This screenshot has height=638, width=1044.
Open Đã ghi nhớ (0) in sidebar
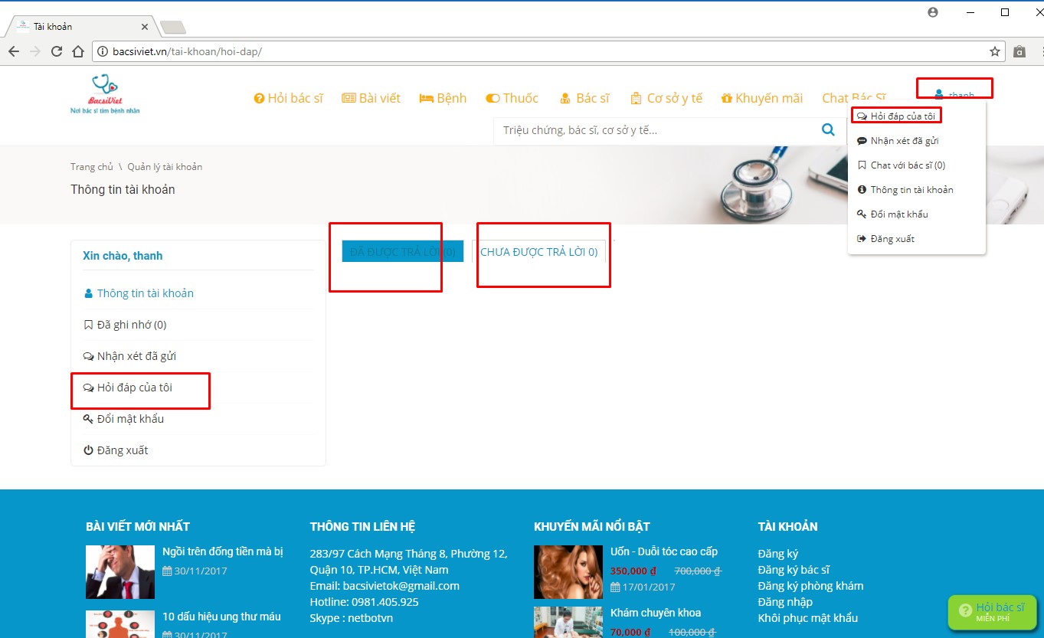(131, 325)
